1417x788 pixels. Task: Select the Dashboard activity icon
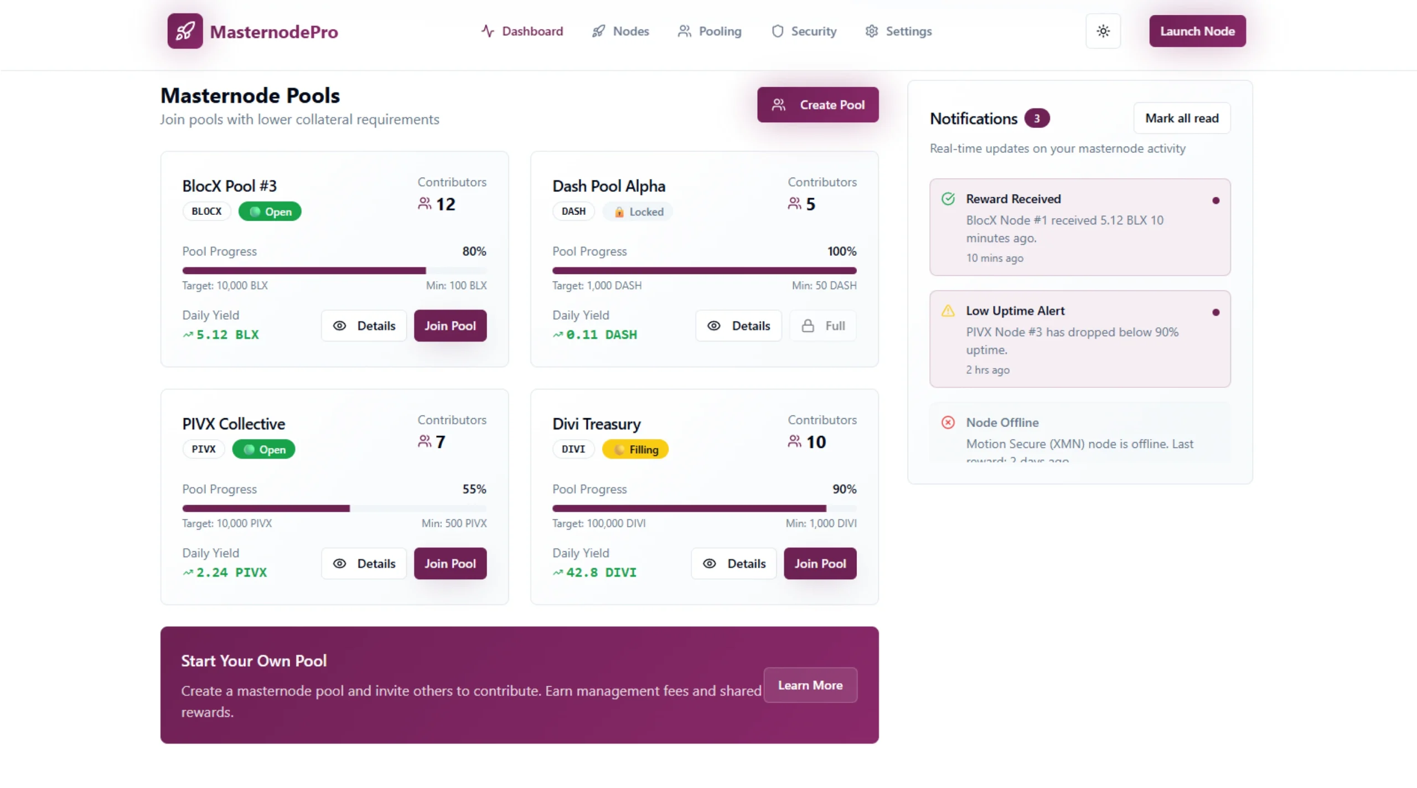487,31
